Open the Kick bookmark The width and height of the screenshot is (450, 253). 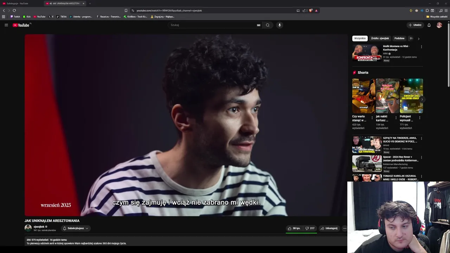coord(27,17)
